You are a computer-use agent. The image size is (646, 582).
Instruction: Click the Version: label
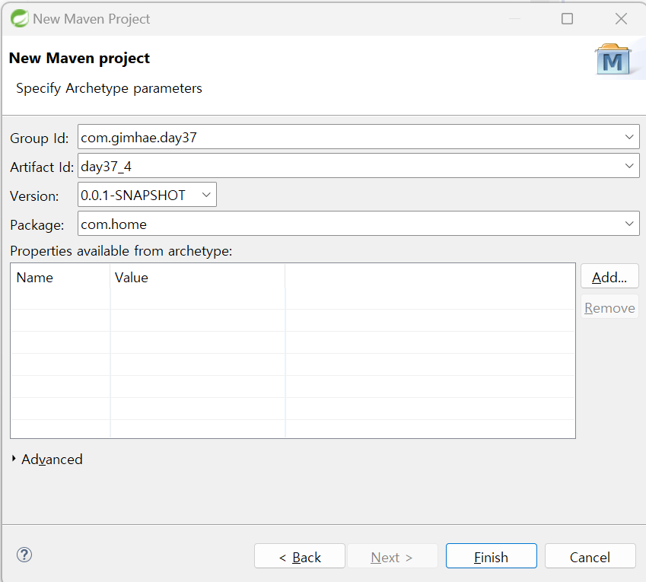click(x=34, y=196)
